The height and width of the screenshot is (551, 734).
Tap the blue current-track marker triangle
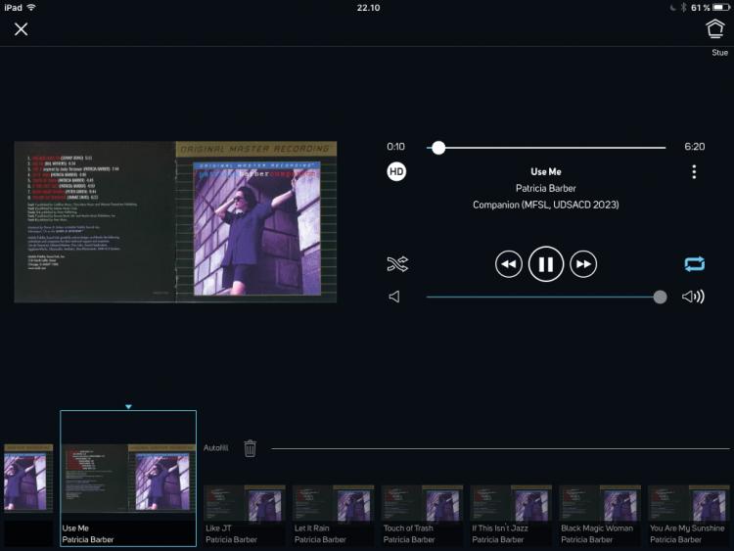pyautogui.click(x=129, y=407)
